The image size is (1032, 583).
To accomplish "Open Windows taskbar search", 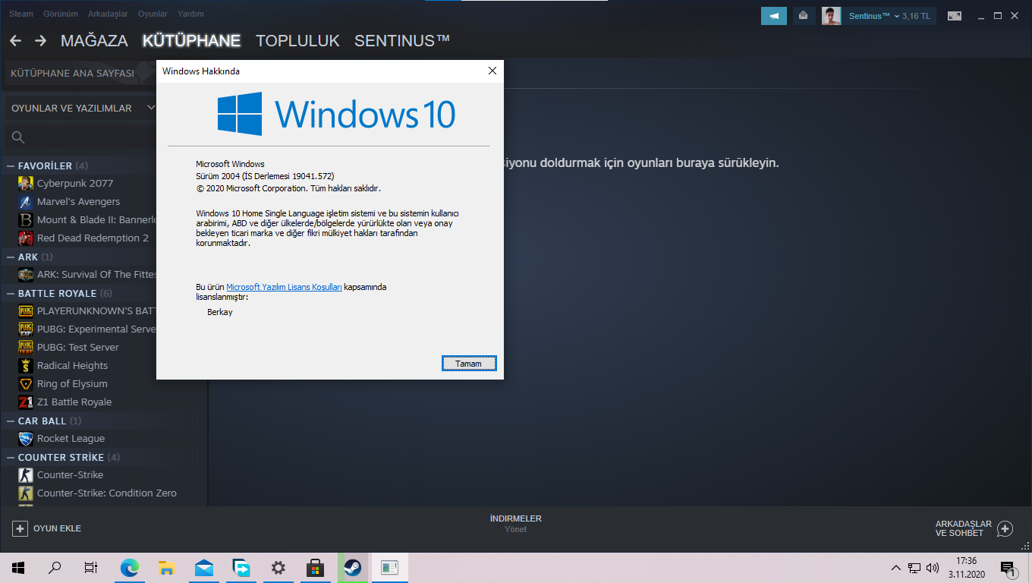I will click(x=55, y=568).
